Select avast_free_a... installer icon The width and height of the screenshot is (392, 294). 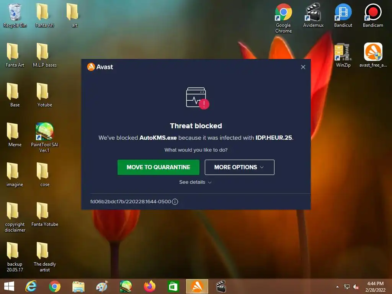tap(373, 55)
